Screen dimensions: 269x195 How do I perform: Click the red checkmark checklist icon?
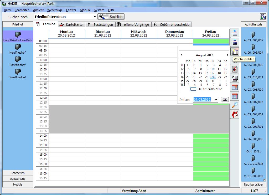pos(235,69)
